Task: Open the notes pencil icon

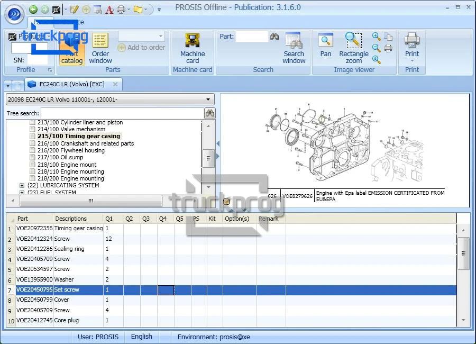Action: click(75, 10)
